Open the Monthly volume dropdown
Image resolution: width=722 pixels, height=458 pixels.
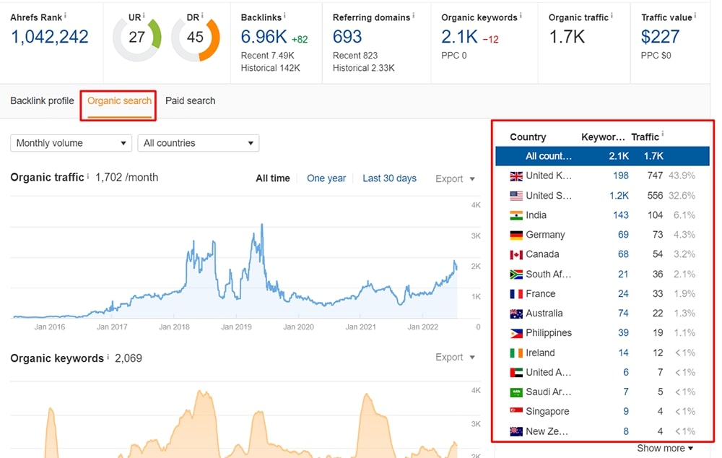click(x=71, y=143)
